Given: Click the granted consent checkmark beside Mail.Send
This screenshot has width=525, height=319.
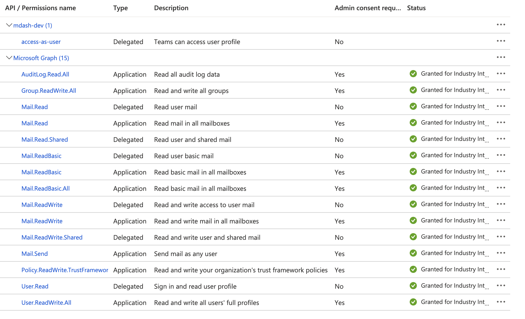Looking at the screenshot, I should [x=413, y=253].
